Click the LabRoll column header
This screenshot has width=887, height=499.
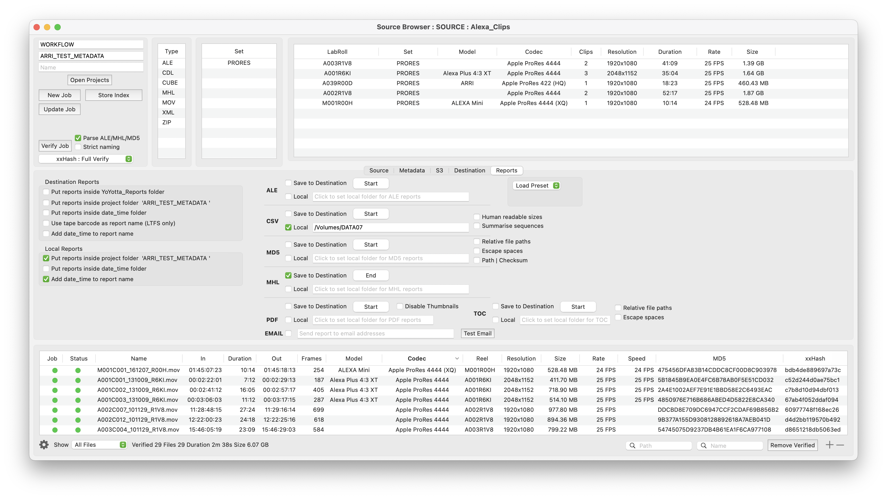[x=337, y=52]
